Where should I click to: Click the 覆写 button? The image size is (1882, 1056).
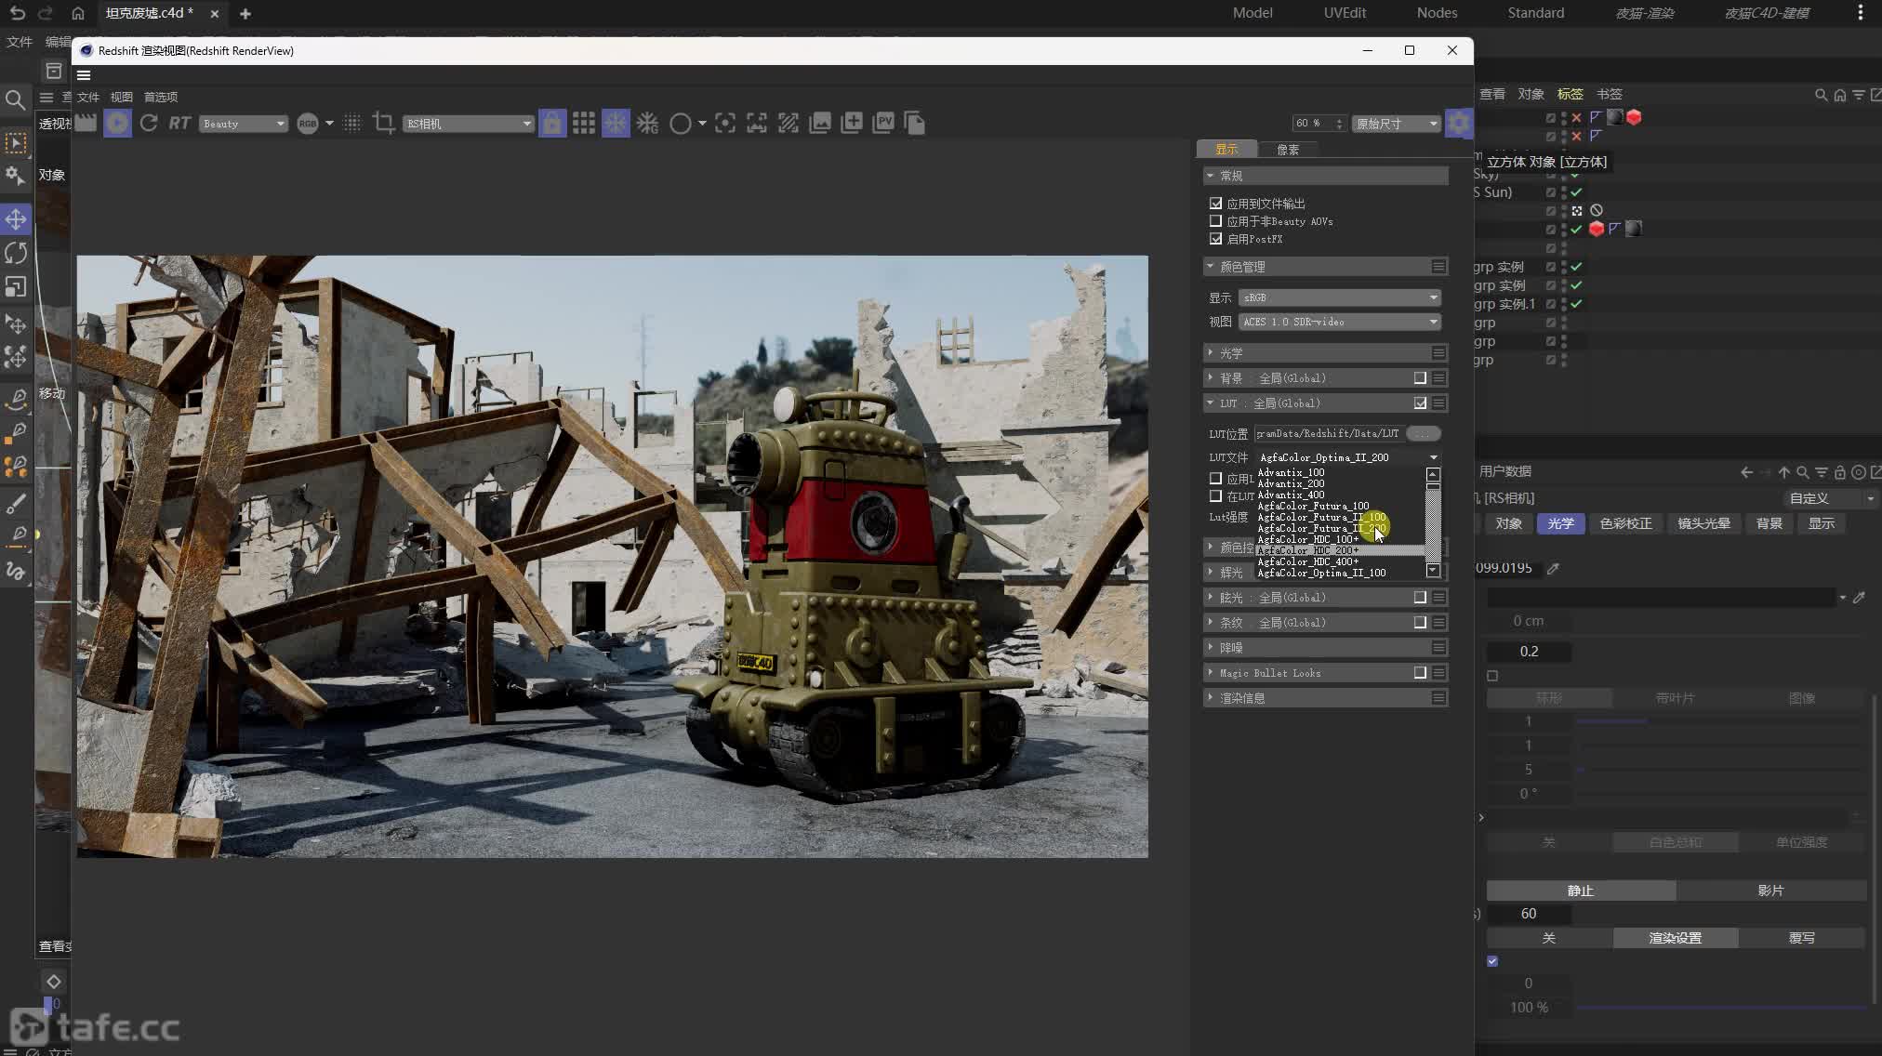(x=1801, y=938)
